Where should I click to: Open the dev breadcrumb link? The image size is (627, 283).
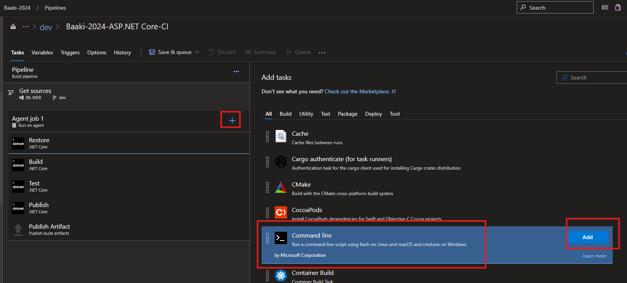tap(46, 27)
